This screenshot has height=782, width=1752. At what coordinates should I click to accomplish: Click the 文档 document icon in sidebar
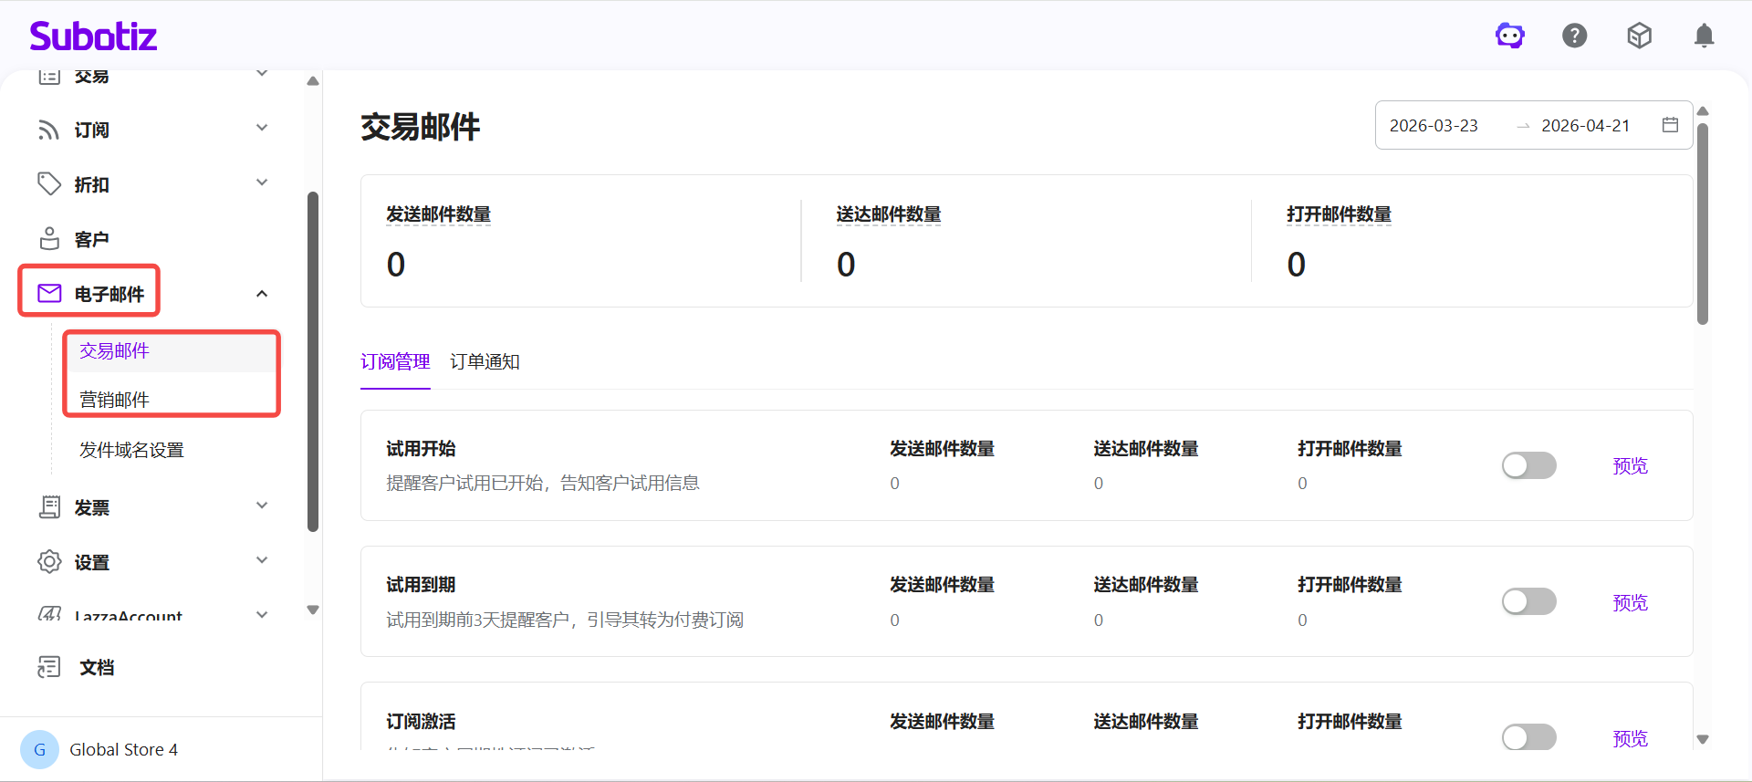[49, 667]
